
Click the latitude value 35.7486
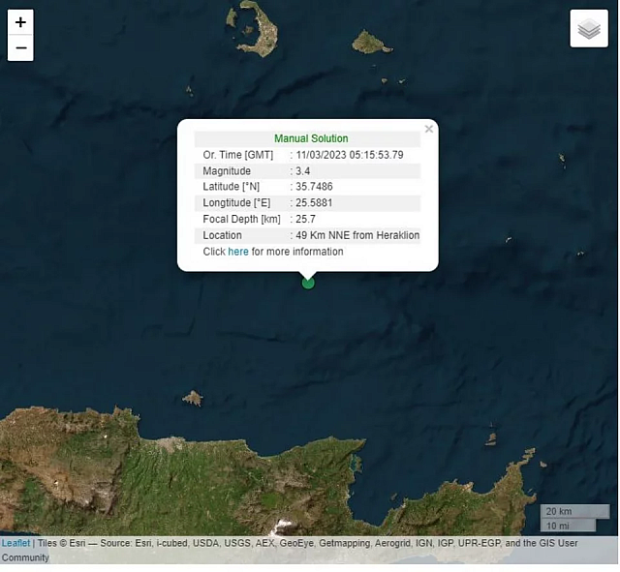315,187
